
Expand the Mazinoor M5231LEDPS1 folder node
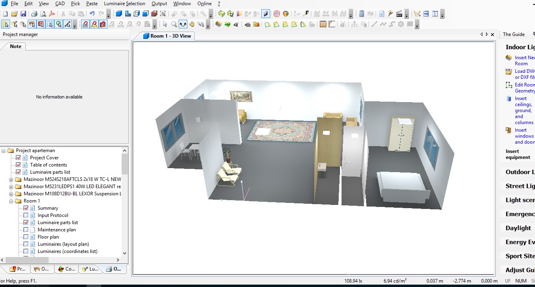pos(11,187)
